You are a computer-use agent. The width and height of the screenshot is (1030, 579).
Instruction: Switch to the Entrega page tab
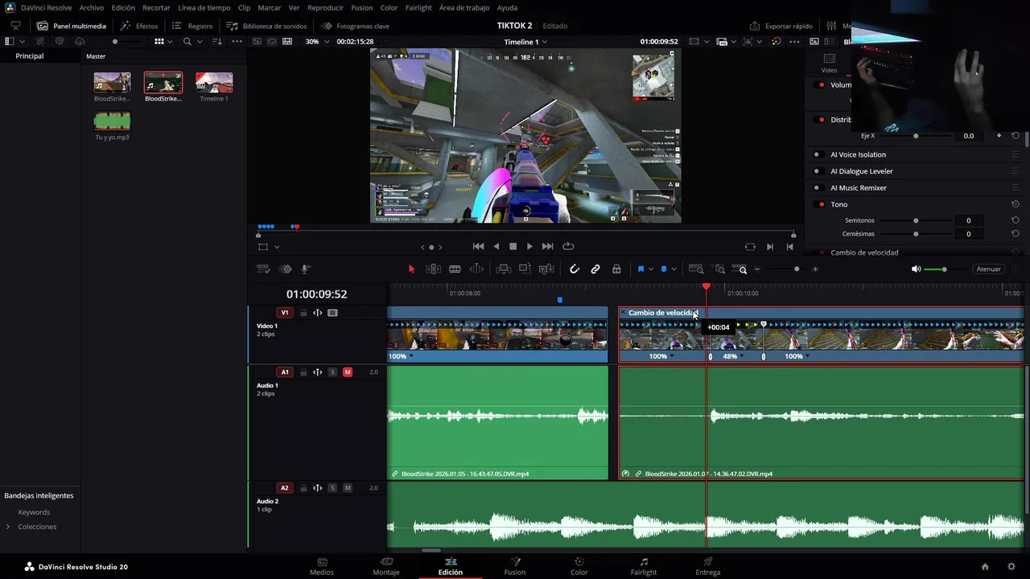tap(708, 566)
